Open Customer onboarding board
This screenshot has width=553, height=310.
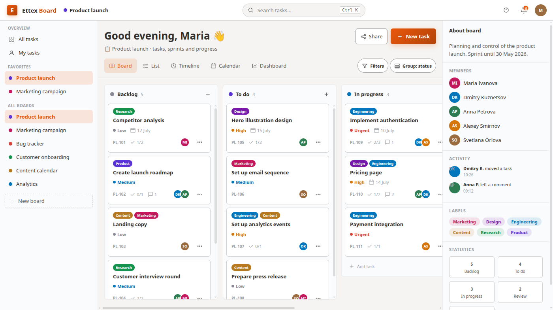(49, 157)
